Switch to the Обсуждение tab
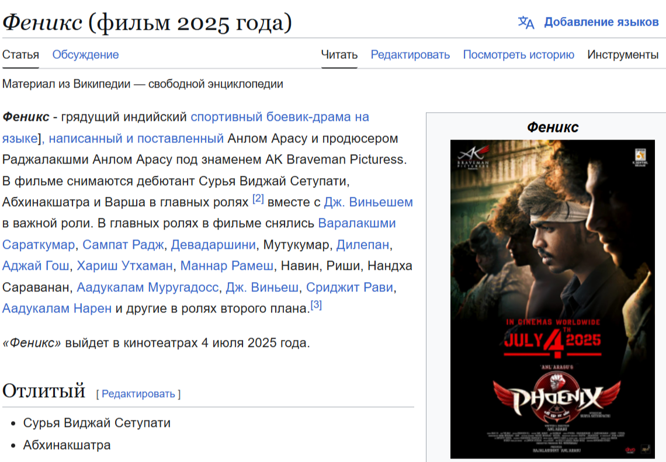Viewport: 666px width, 462px height. point(85,55)
